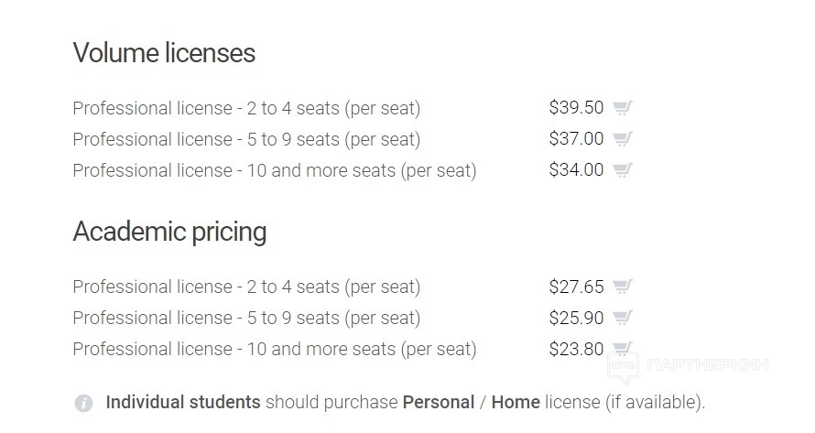Click the $34.00 price
Image resolution: width=815 pixels, height=433 pixels.
[x=576, y=169]
